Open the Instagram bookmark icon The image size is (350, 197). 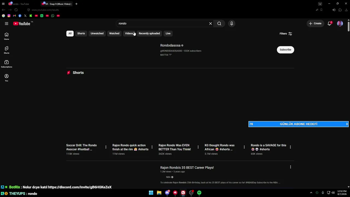click(9, 16)
